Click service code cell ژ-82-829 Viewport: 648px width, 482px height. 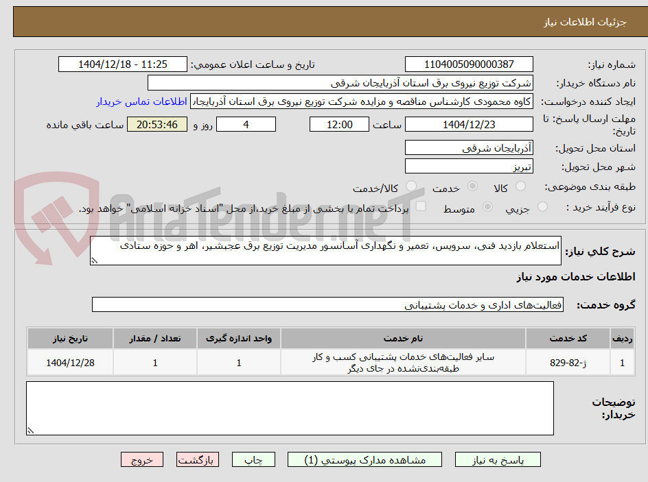point(568,362)
